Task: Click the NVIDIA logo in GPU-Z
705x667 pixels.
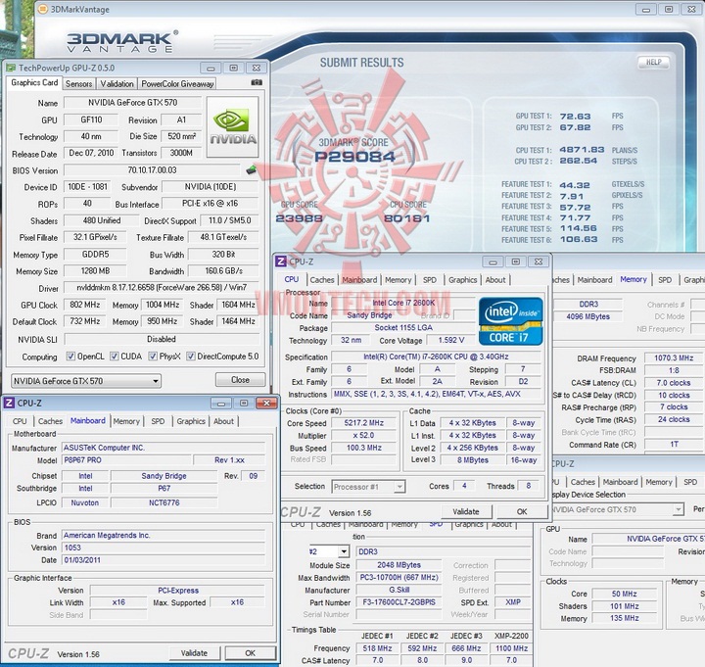Action: pyautogui.click(x=232, y=126)
